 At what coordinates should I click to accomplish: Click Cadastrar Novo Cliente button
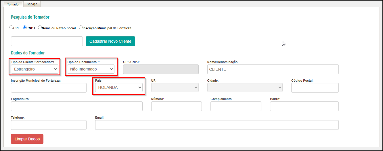click(110, 41)
